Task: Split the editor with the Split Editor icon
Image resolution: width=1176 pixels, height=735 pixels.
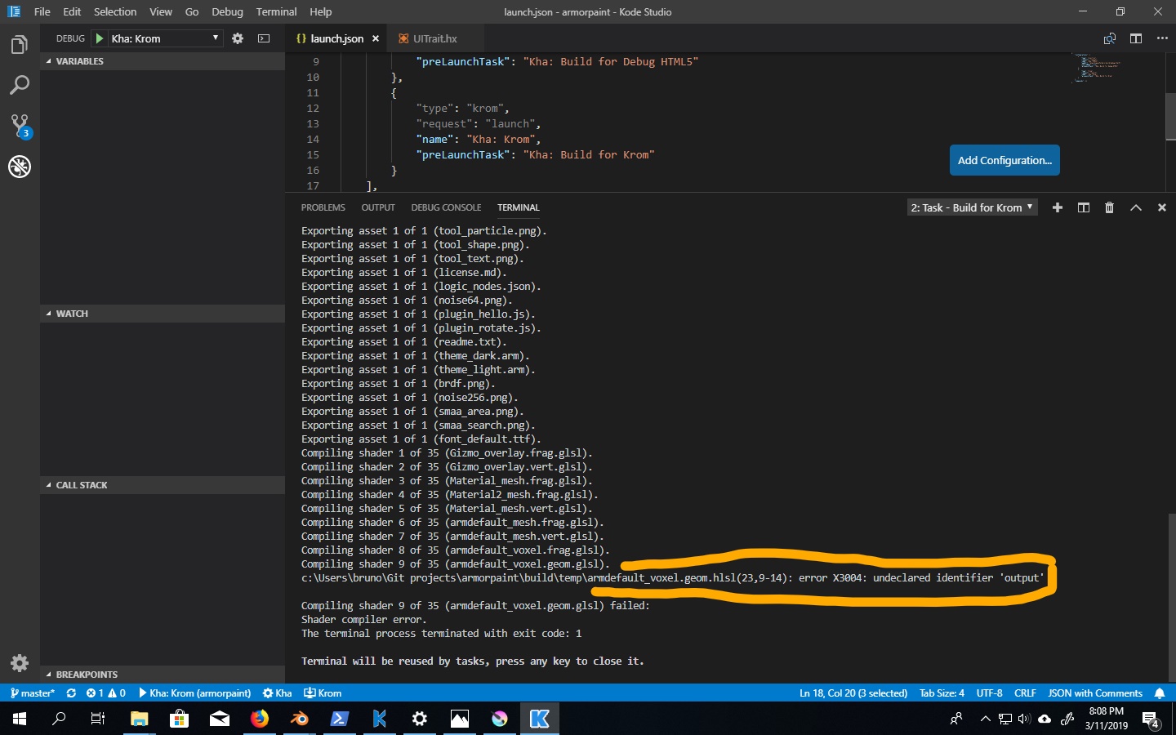Action: pyautogui.click(x=1136, y=38)
